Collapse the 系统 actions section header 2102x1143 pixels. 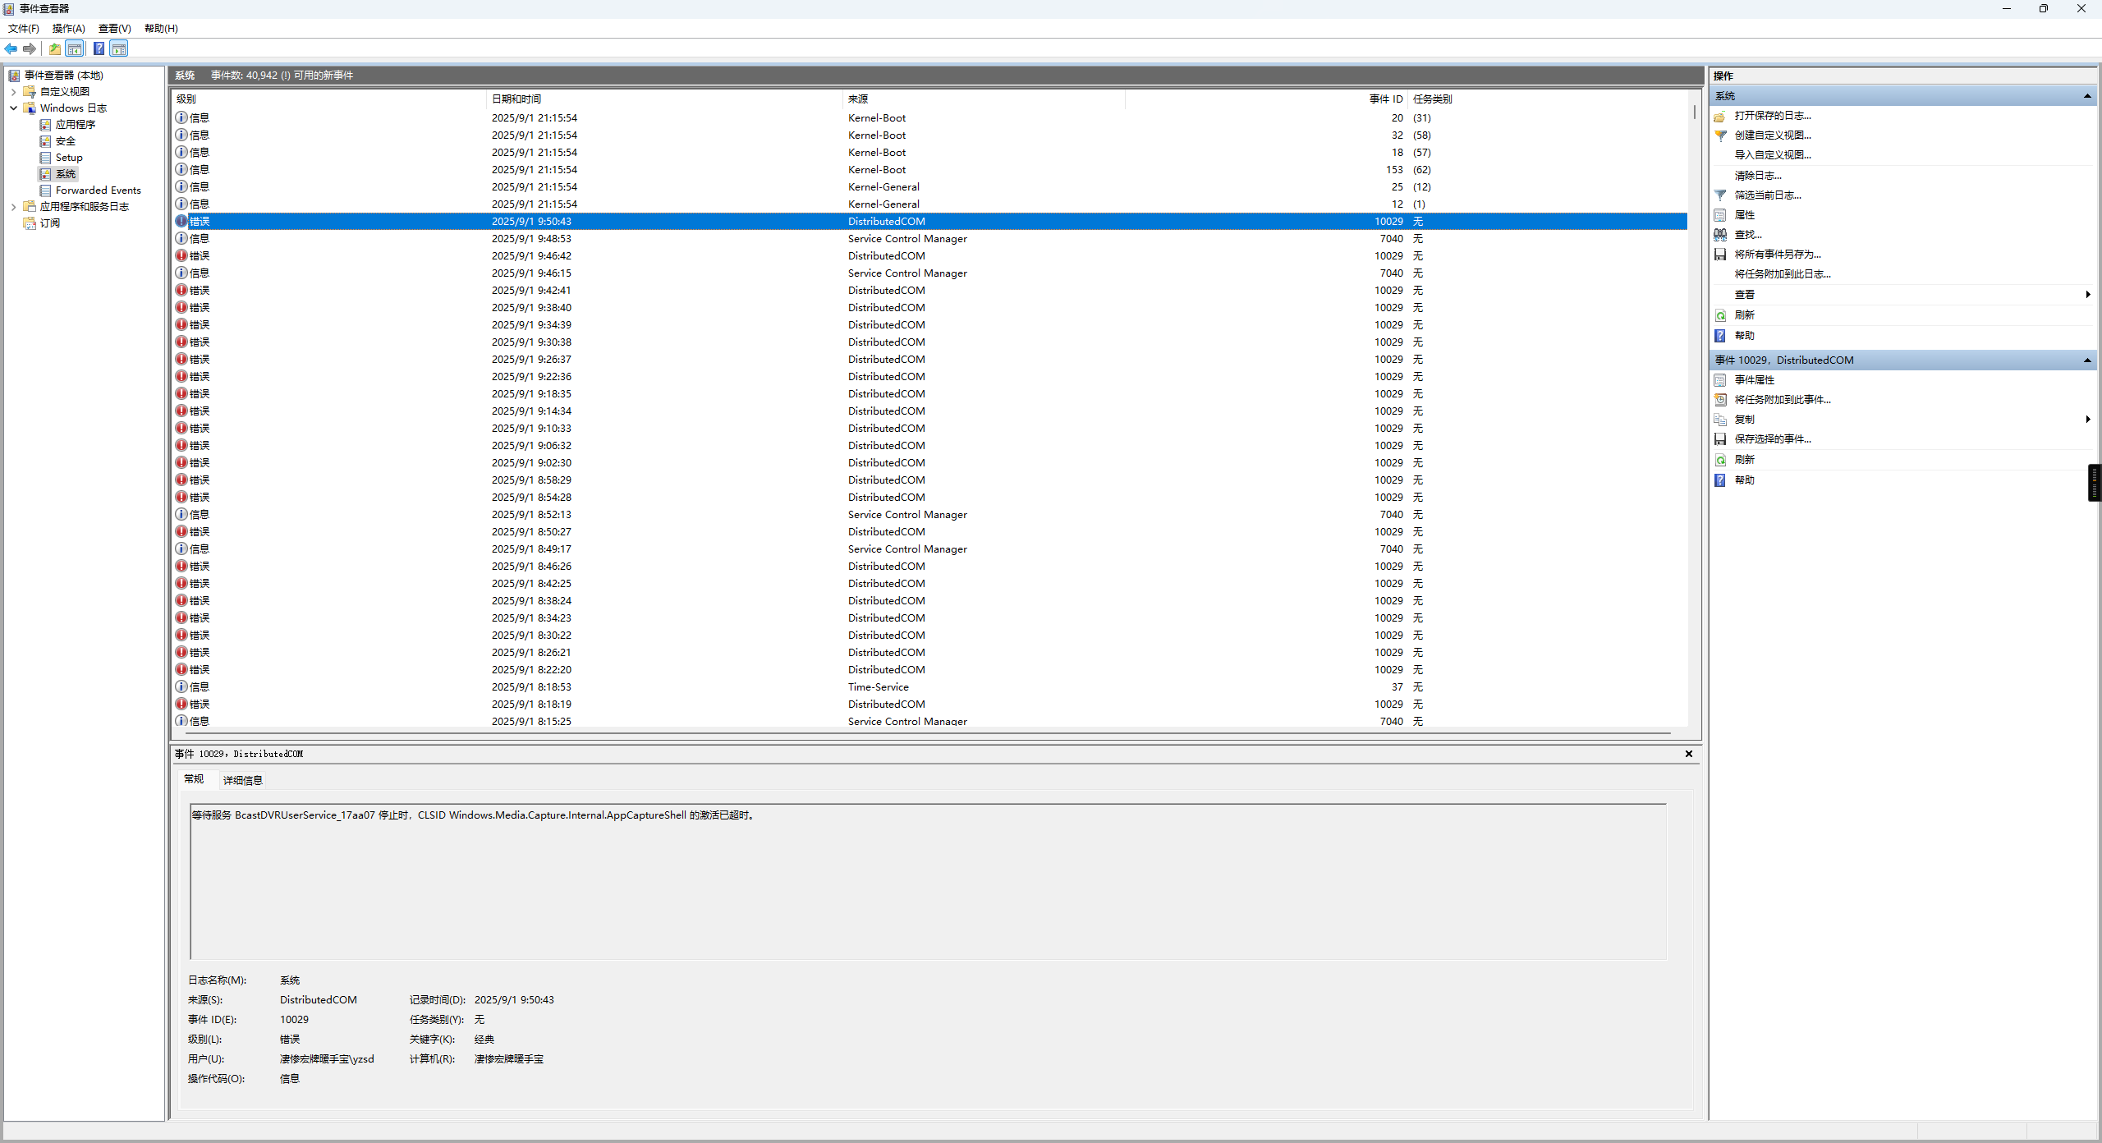2086,96
